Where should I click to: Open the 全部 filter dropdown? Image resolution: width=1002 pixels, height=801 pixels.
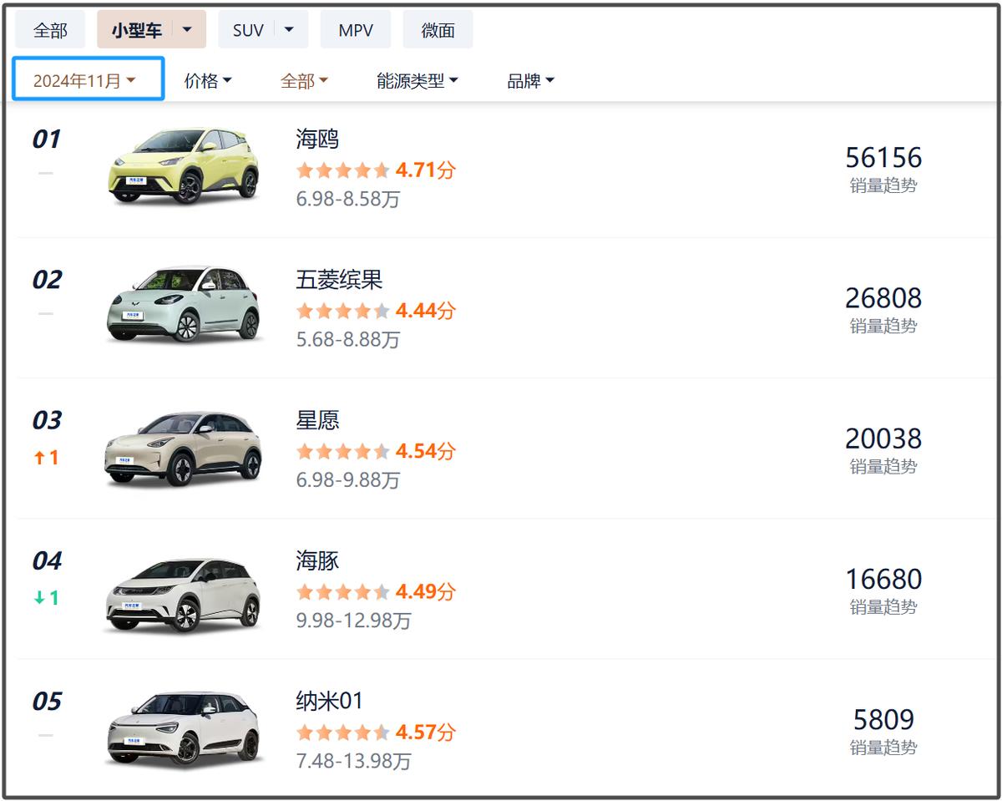point(304,81)
